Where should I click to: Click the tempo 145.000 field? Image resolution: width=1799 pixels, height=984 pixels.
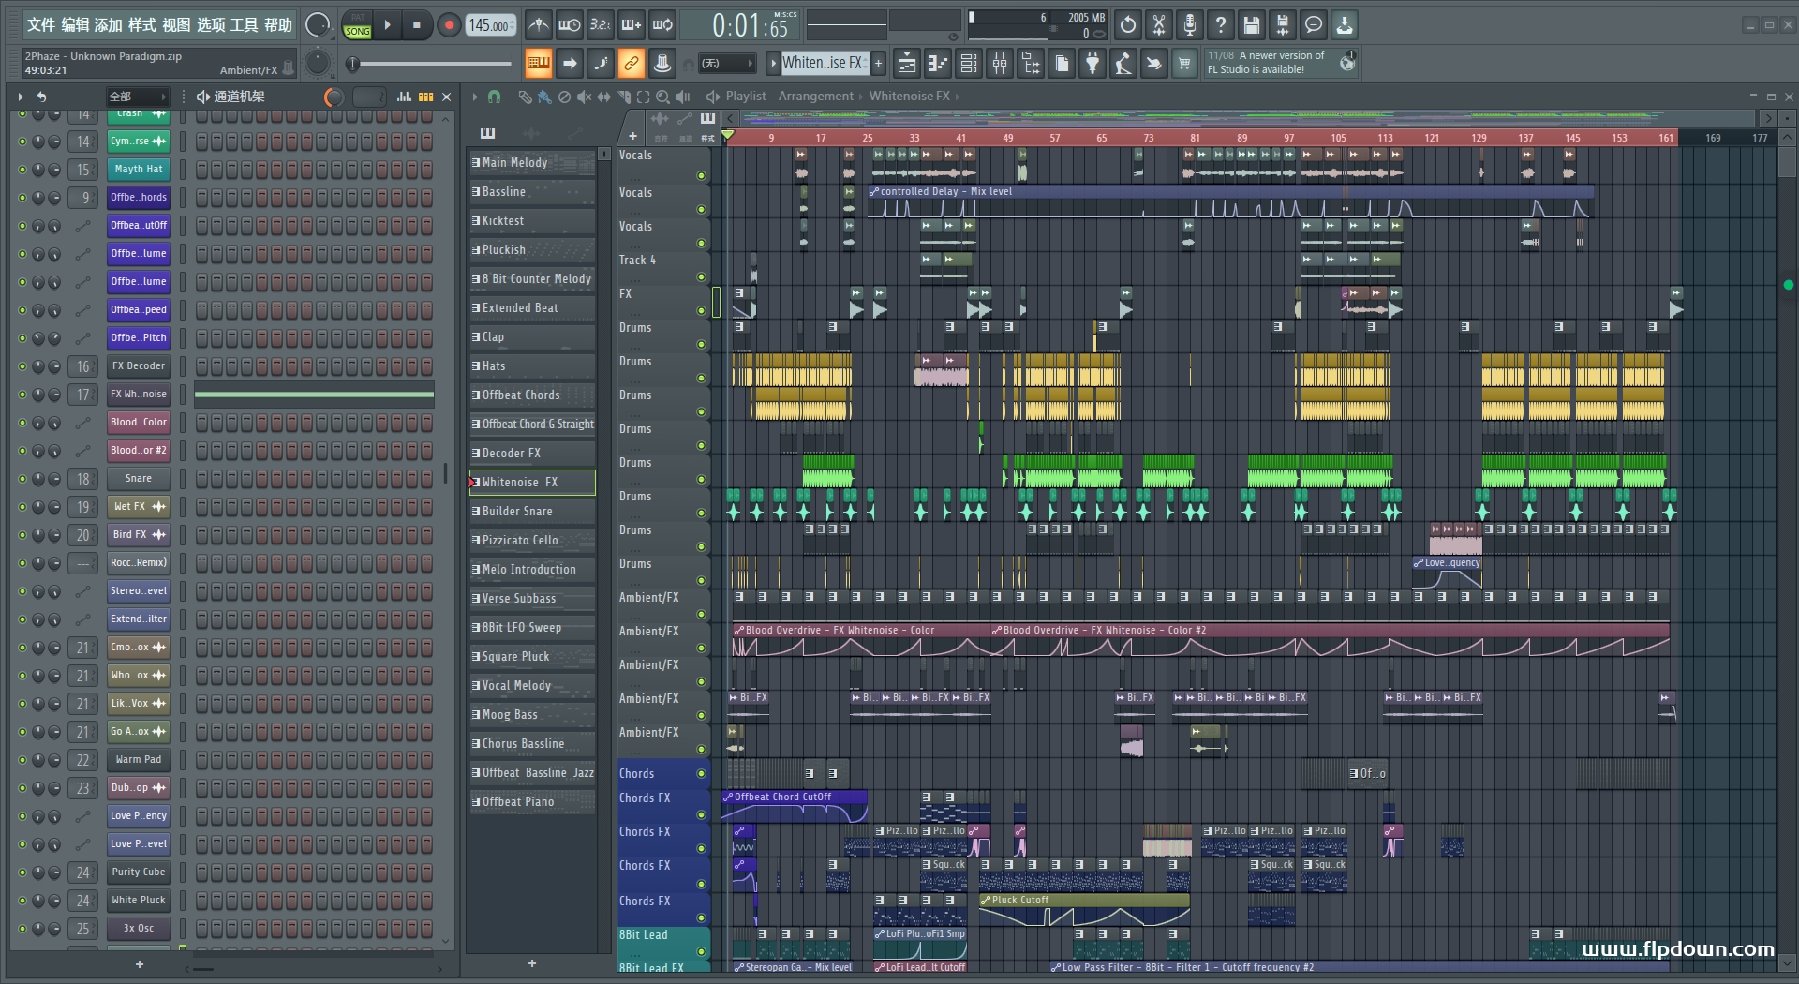click(492, 25)
